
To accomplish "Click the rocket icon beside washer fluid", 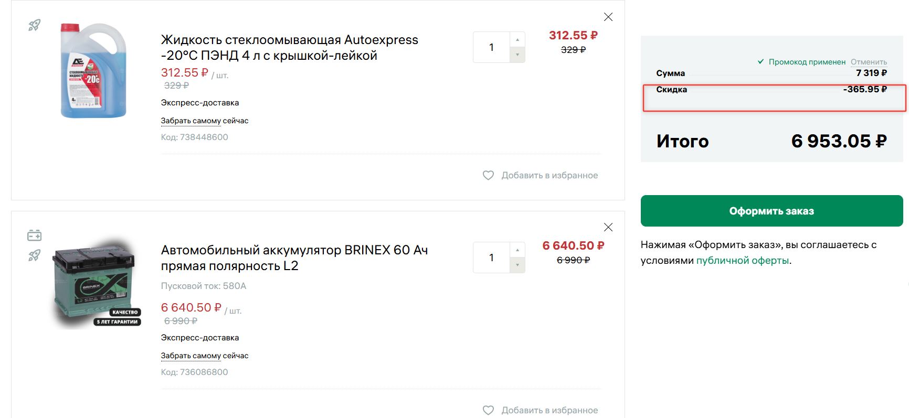I will click(34, 25).
